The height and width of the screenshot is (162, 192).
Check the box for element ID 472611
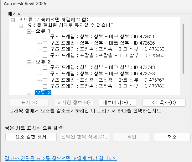pos(45,37)
